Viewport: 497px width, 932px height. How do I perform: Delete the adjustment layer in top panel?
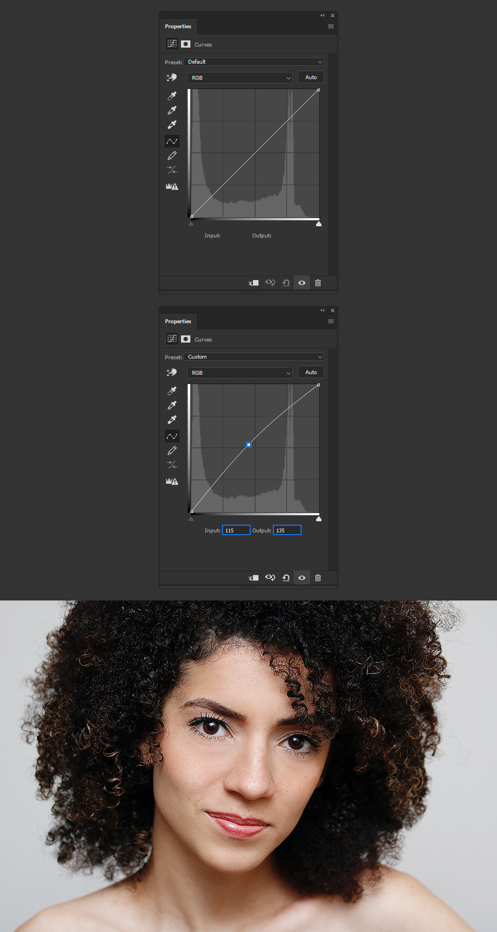coord(318,283)
